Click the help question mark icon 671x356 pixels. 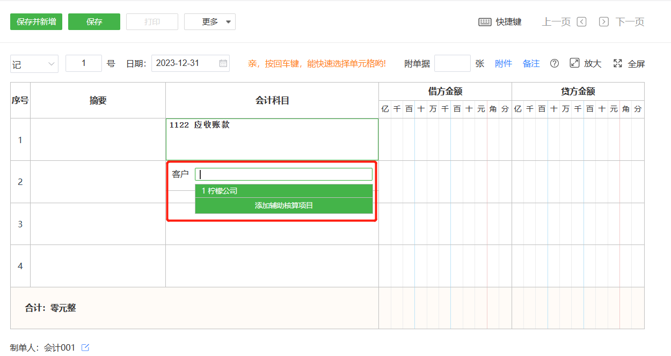click(555, 63)
